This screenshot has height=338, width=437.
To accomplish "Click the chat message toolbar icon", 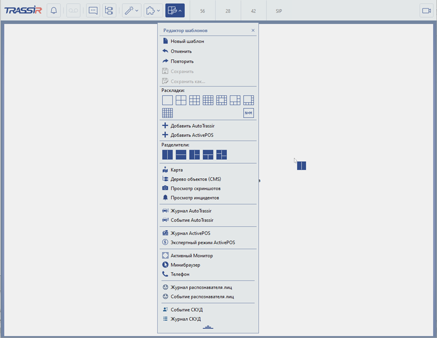I will pyautogui.click(x=93, y=10).
